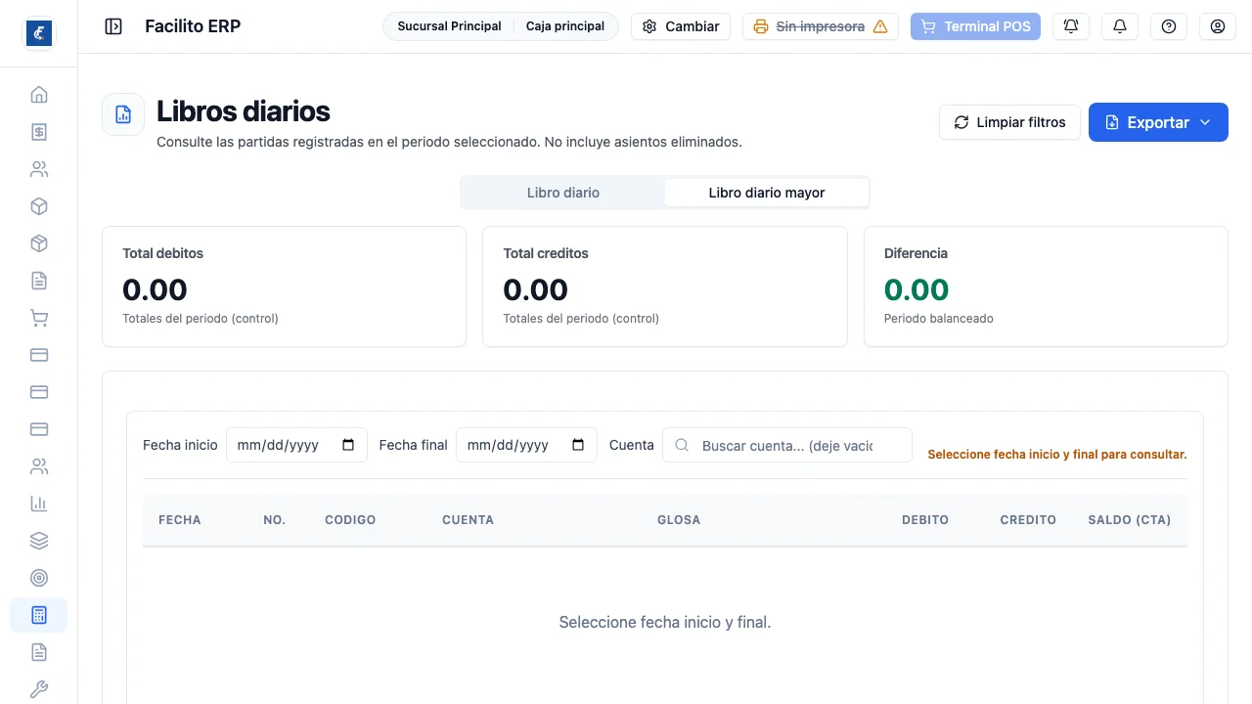Click the GLOSA column header
Image resolution: width=1252 pixels, height=704 pixels.
click(x=679, y=520)
